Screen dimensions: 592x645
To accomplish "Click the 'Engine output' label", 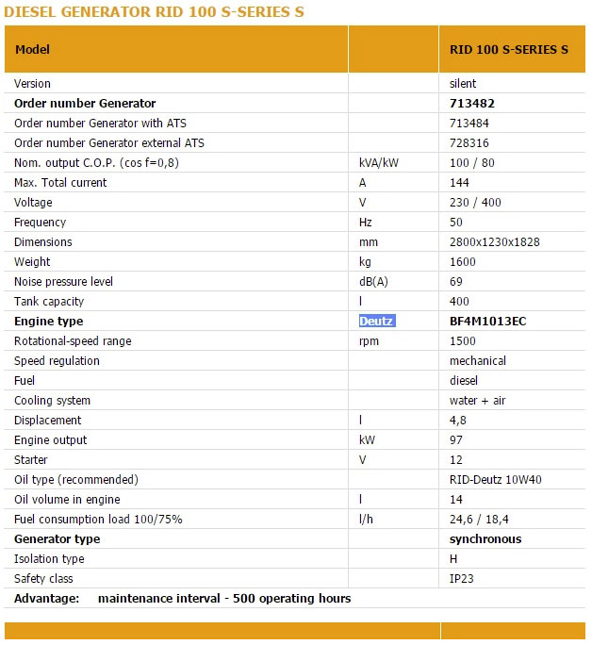I will coord(51,440).
